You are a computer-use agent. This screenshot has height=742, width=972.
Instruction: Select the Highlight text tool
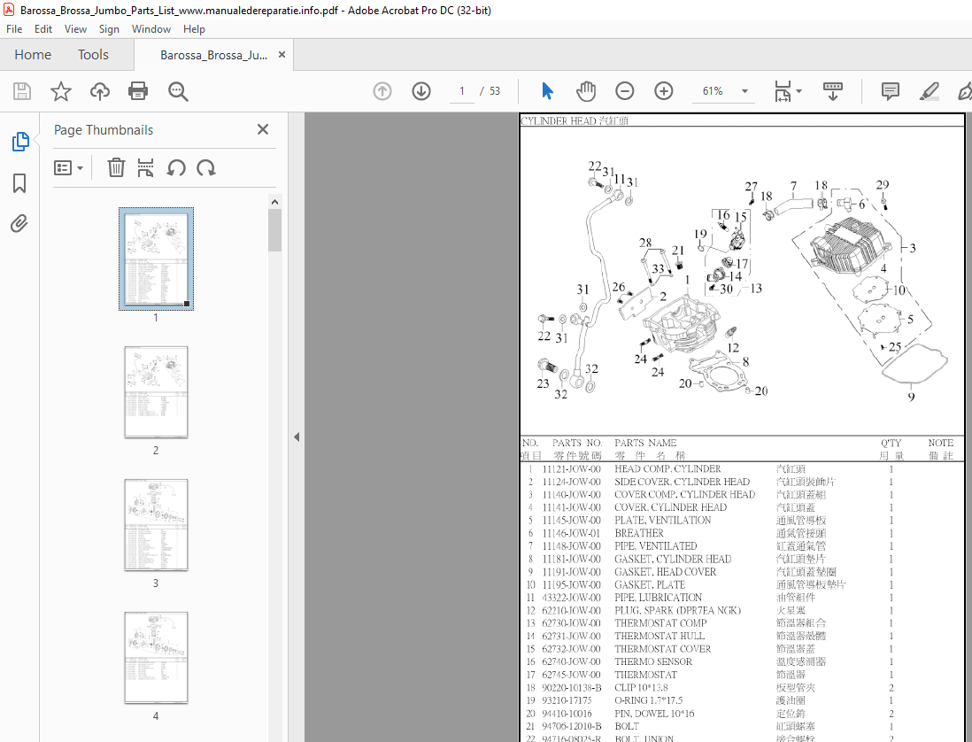point(928,91)
